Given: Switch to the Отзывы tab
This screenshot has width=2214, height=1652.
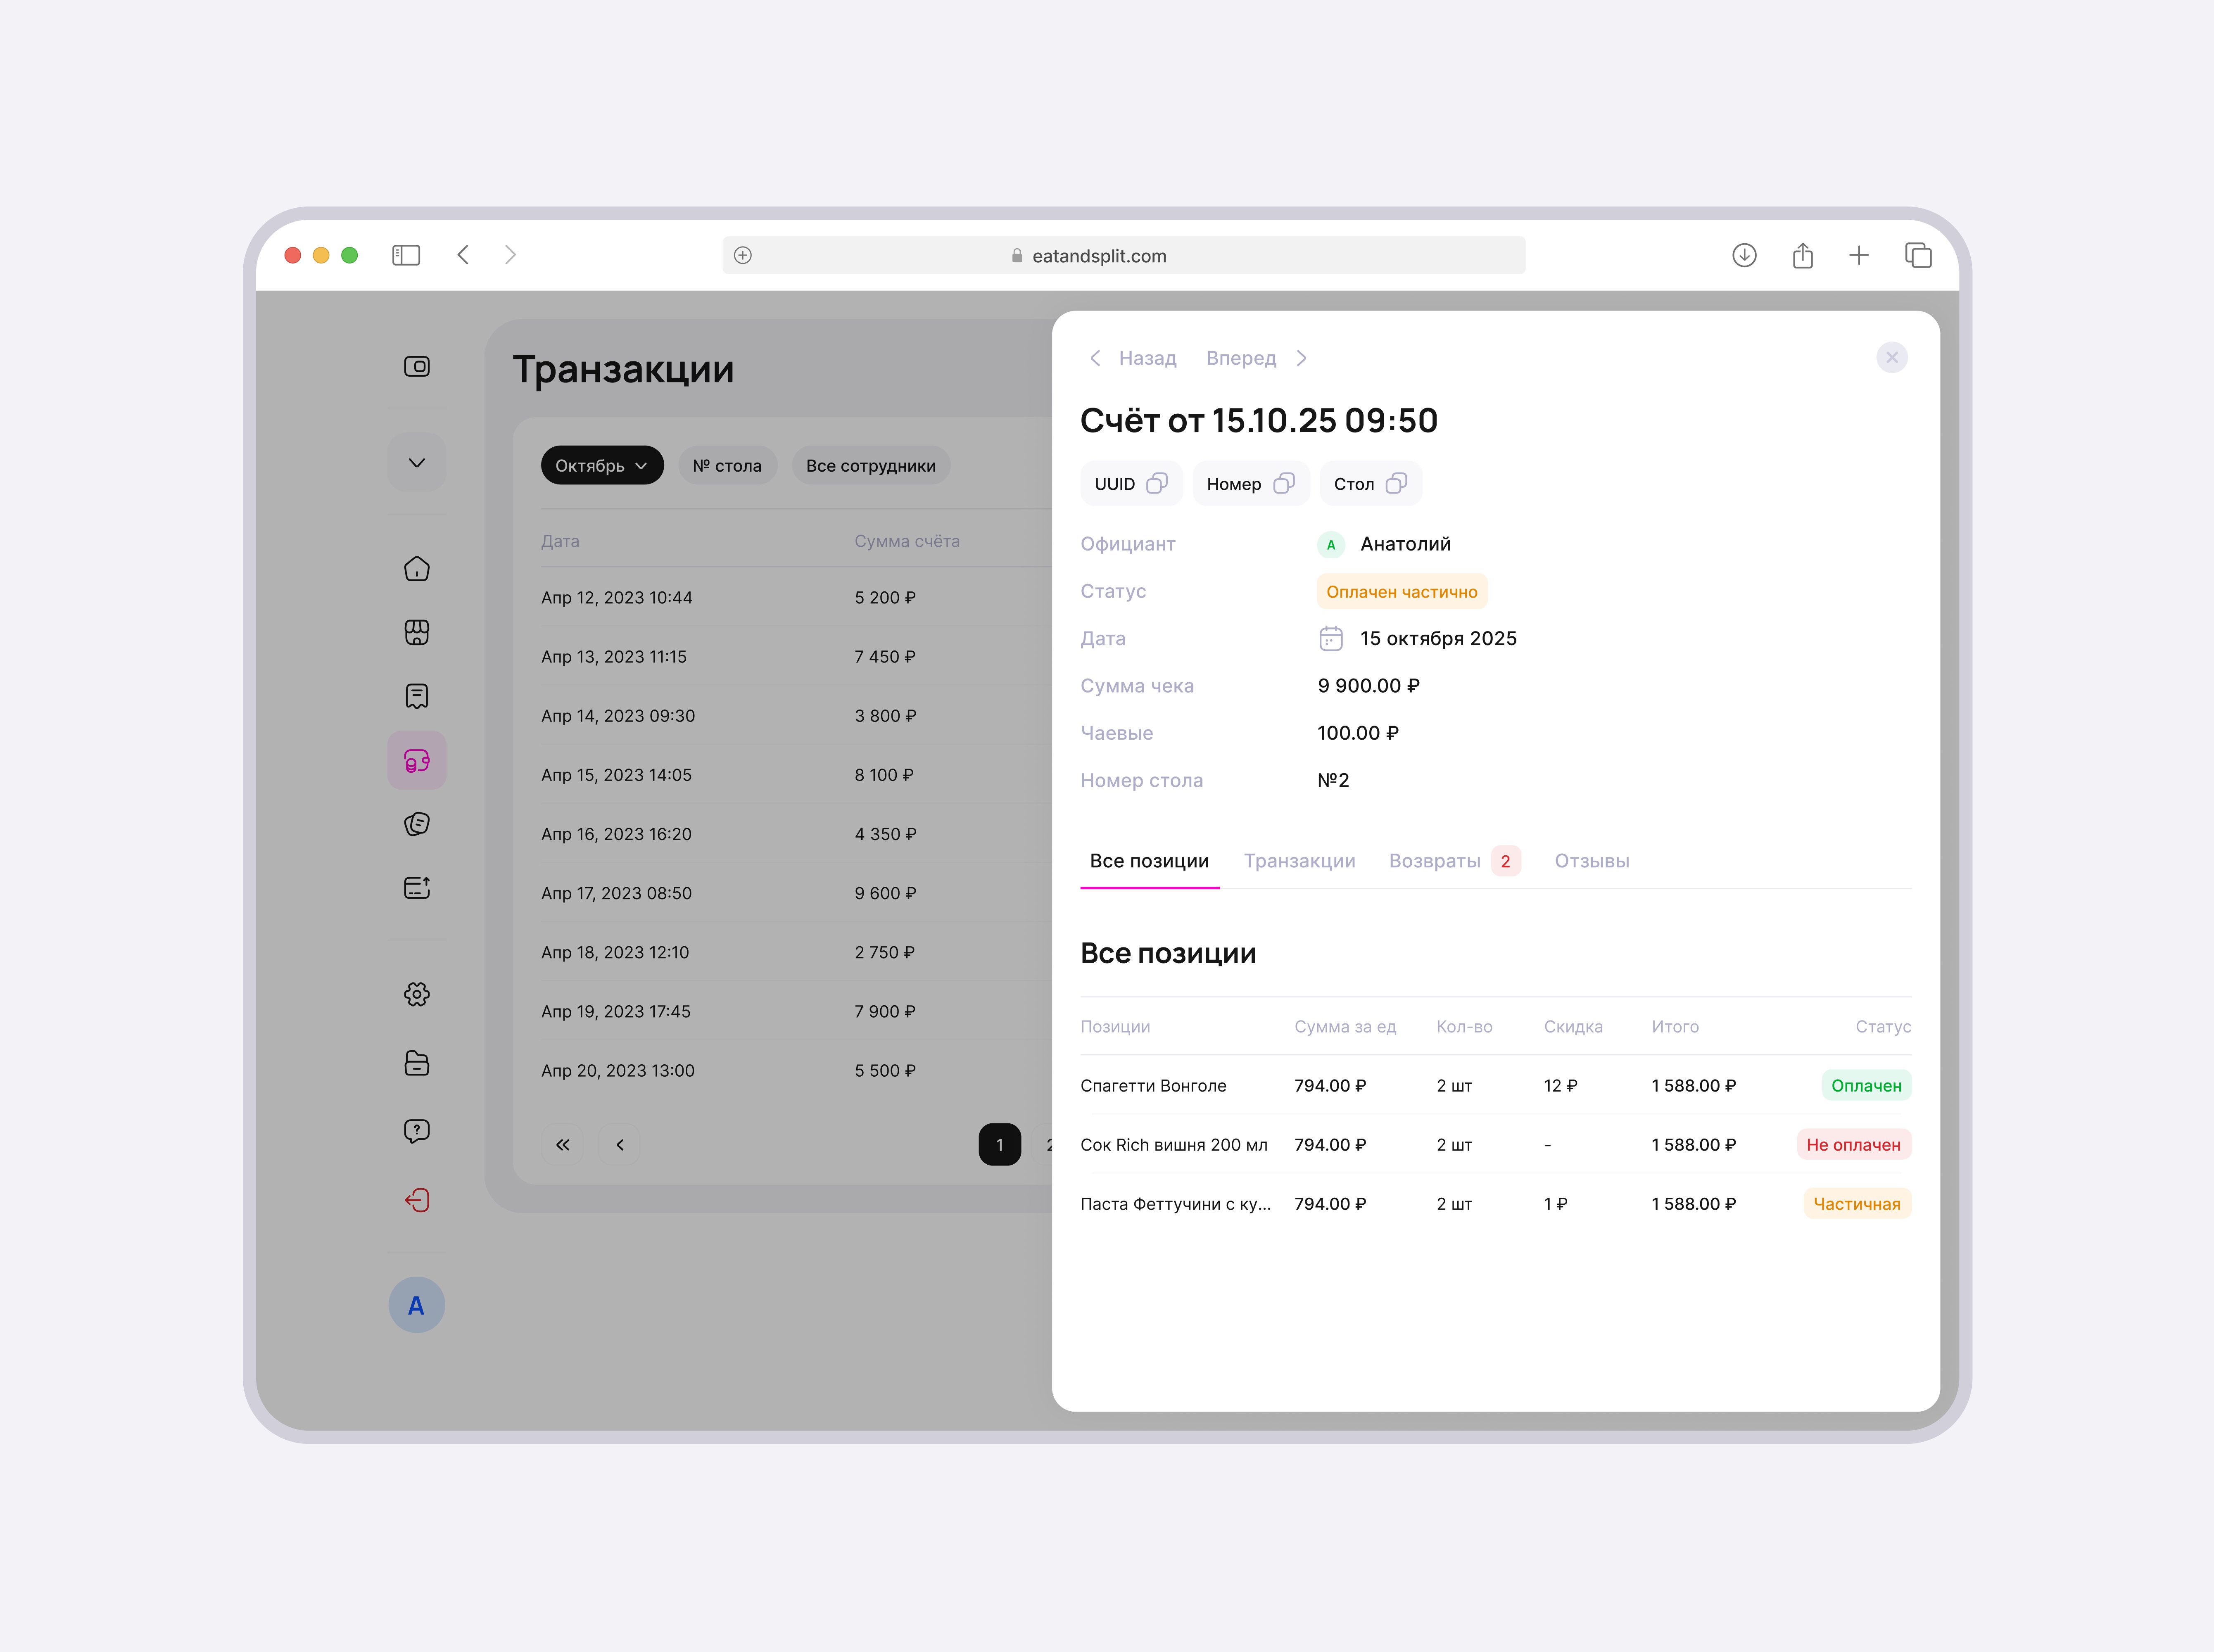Looking at the screenshot, I should [1592, 861].
